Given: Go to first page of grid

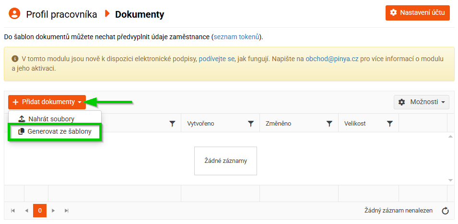Looking at the screenshot, I should point(13,211).
